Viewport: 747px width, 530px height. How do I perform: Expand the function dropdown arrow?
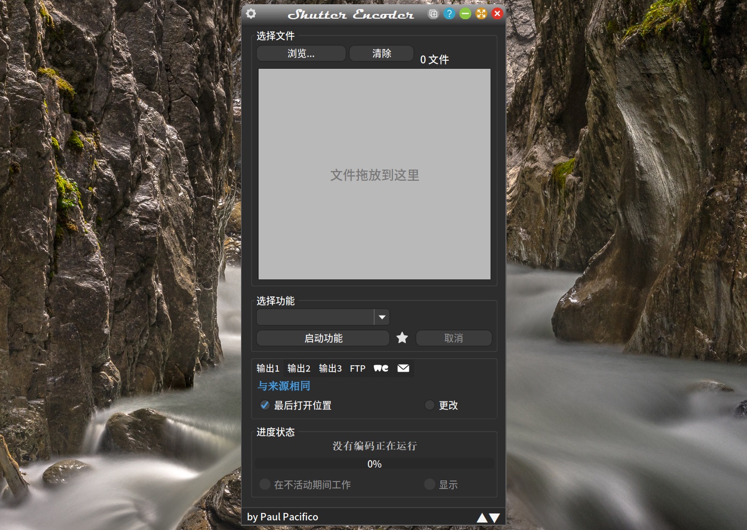(x=382, y=317)
